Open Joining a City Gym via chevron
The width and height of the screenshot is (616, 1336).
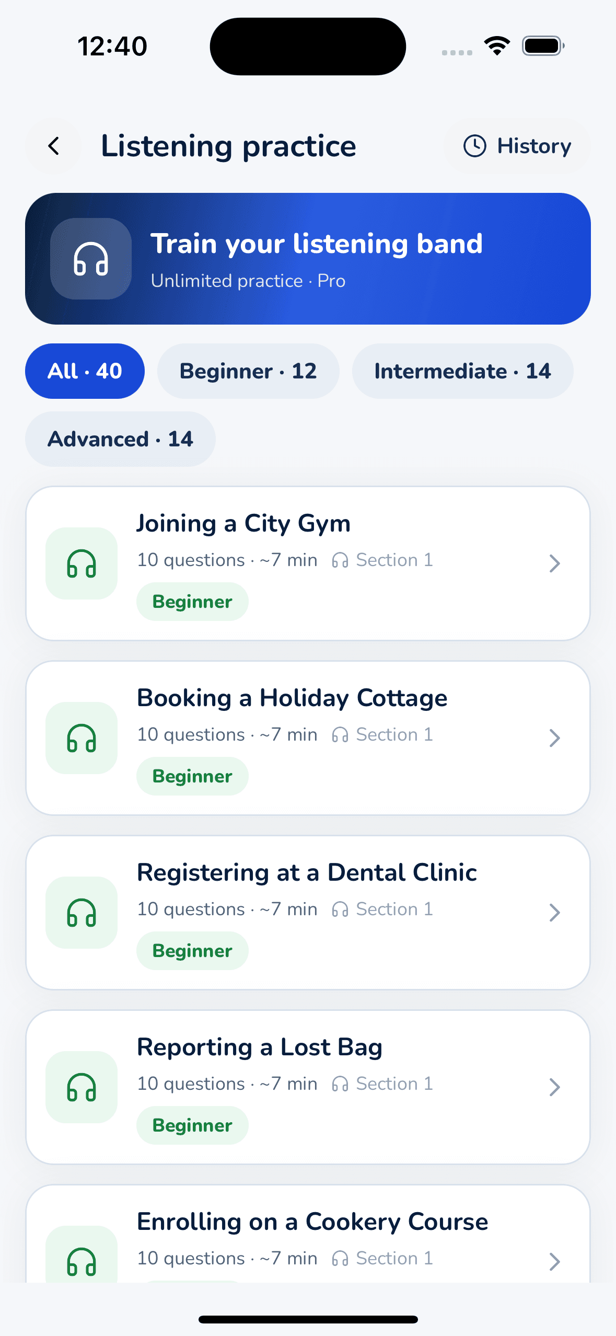(x=555, y=563)
